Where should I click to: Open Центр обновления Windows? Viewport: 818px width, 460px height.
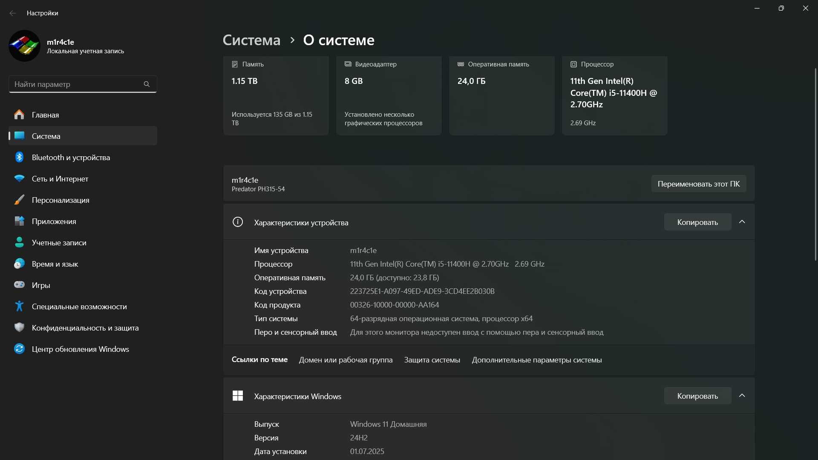(x=83, y=349)
